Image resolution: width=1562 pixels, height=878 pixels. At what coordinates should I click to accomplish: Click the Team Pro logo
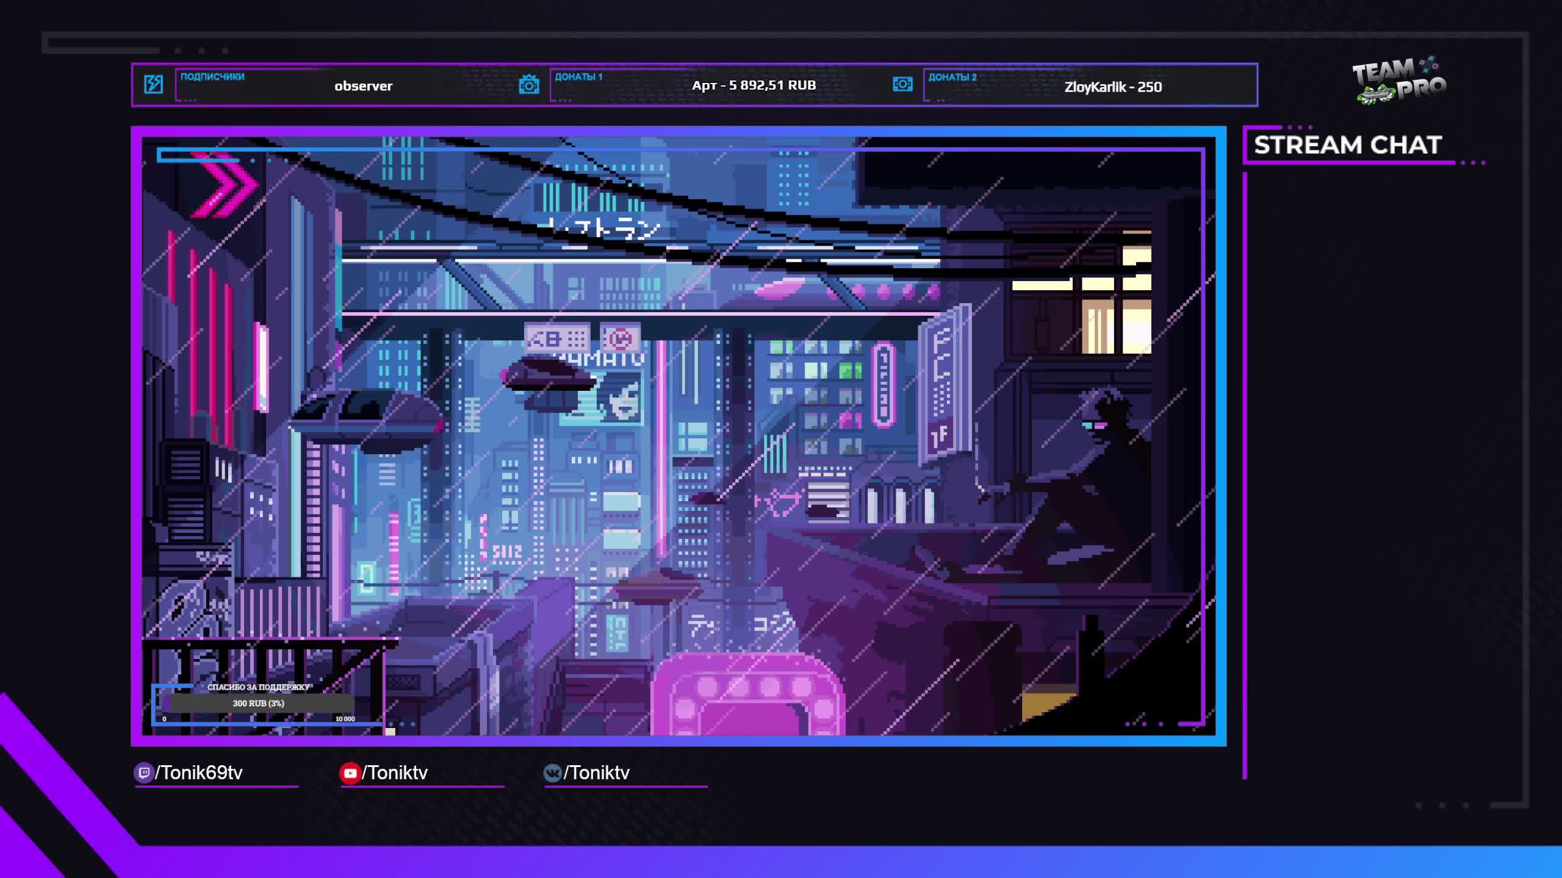point(1400,81)
